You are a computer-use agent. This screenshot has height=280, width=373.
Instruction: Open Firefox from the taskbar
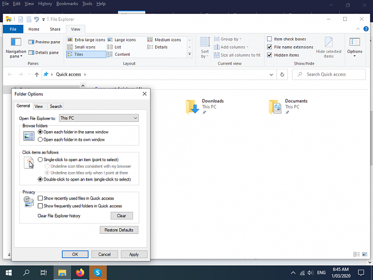(81, 273)
